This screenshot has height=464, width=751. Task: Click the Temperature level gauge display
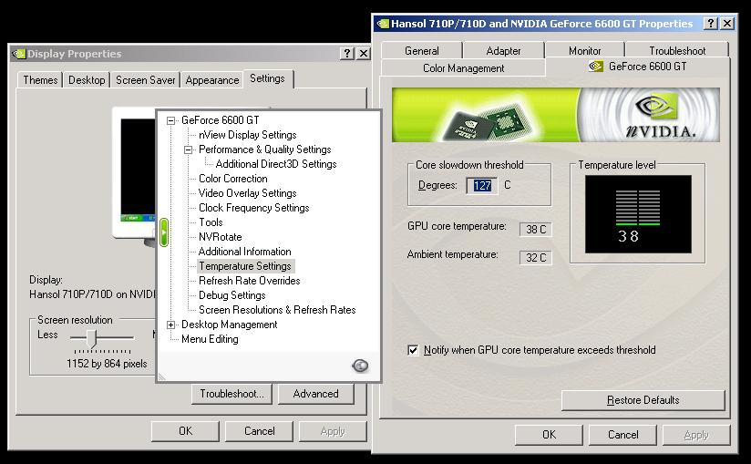(638, 214)
